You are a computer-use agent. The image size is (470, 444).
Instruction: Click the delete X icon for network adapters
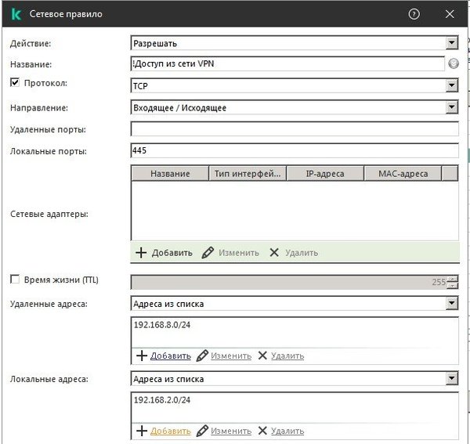point(273,252)
